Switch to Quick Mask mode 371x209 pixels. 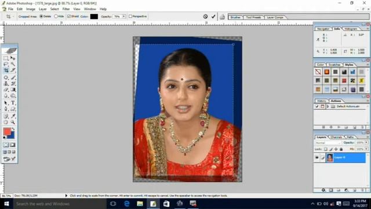pos(13,145)
